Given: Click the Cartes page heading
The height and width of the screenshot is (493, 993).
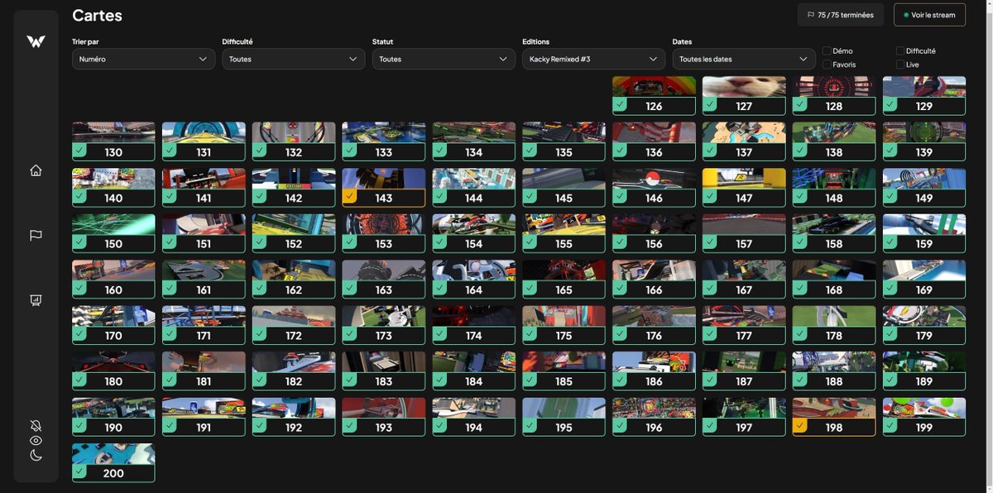Looking at the screenshot, I should click(x=97, y=15).
